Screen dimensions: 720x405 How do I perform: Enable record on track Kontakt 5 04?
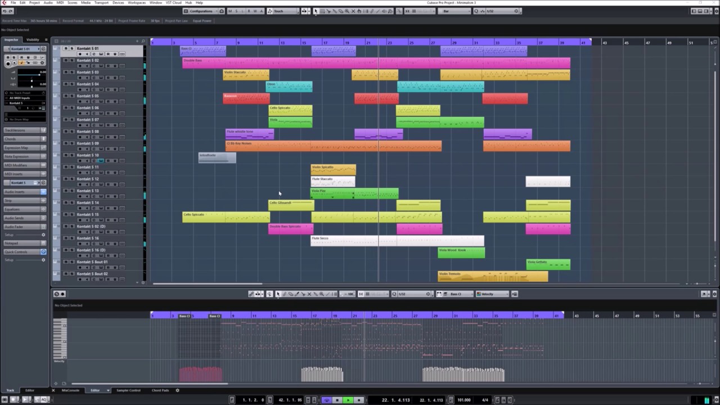coord(80,89)
